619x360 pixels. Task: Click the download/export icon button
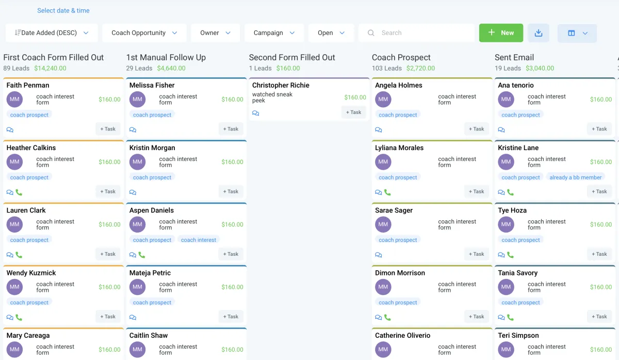click(538, 33)
